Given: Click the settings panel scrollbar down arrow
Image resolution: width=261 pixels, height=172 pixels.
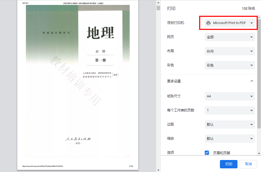Looking at the screenshot, I should (x=259, y=153).
